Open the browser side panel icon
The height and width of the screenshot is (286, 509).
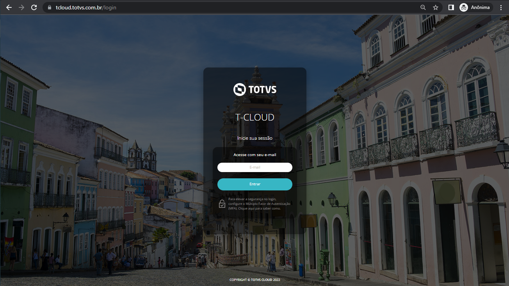pyautogui.click(x=451, y=7)
